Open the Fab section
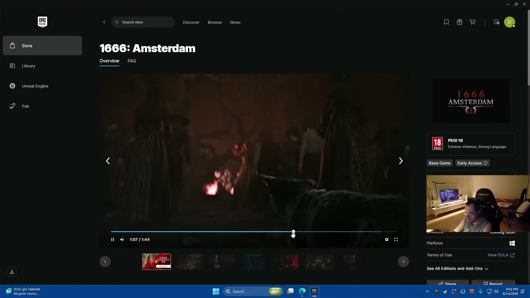The image size is (530, 298). pyautogui.click(x=42, y=106)
